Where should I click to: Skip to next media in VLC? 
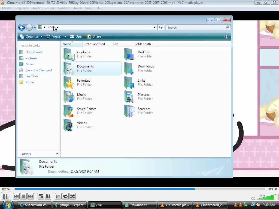click(x=31, y=196)
